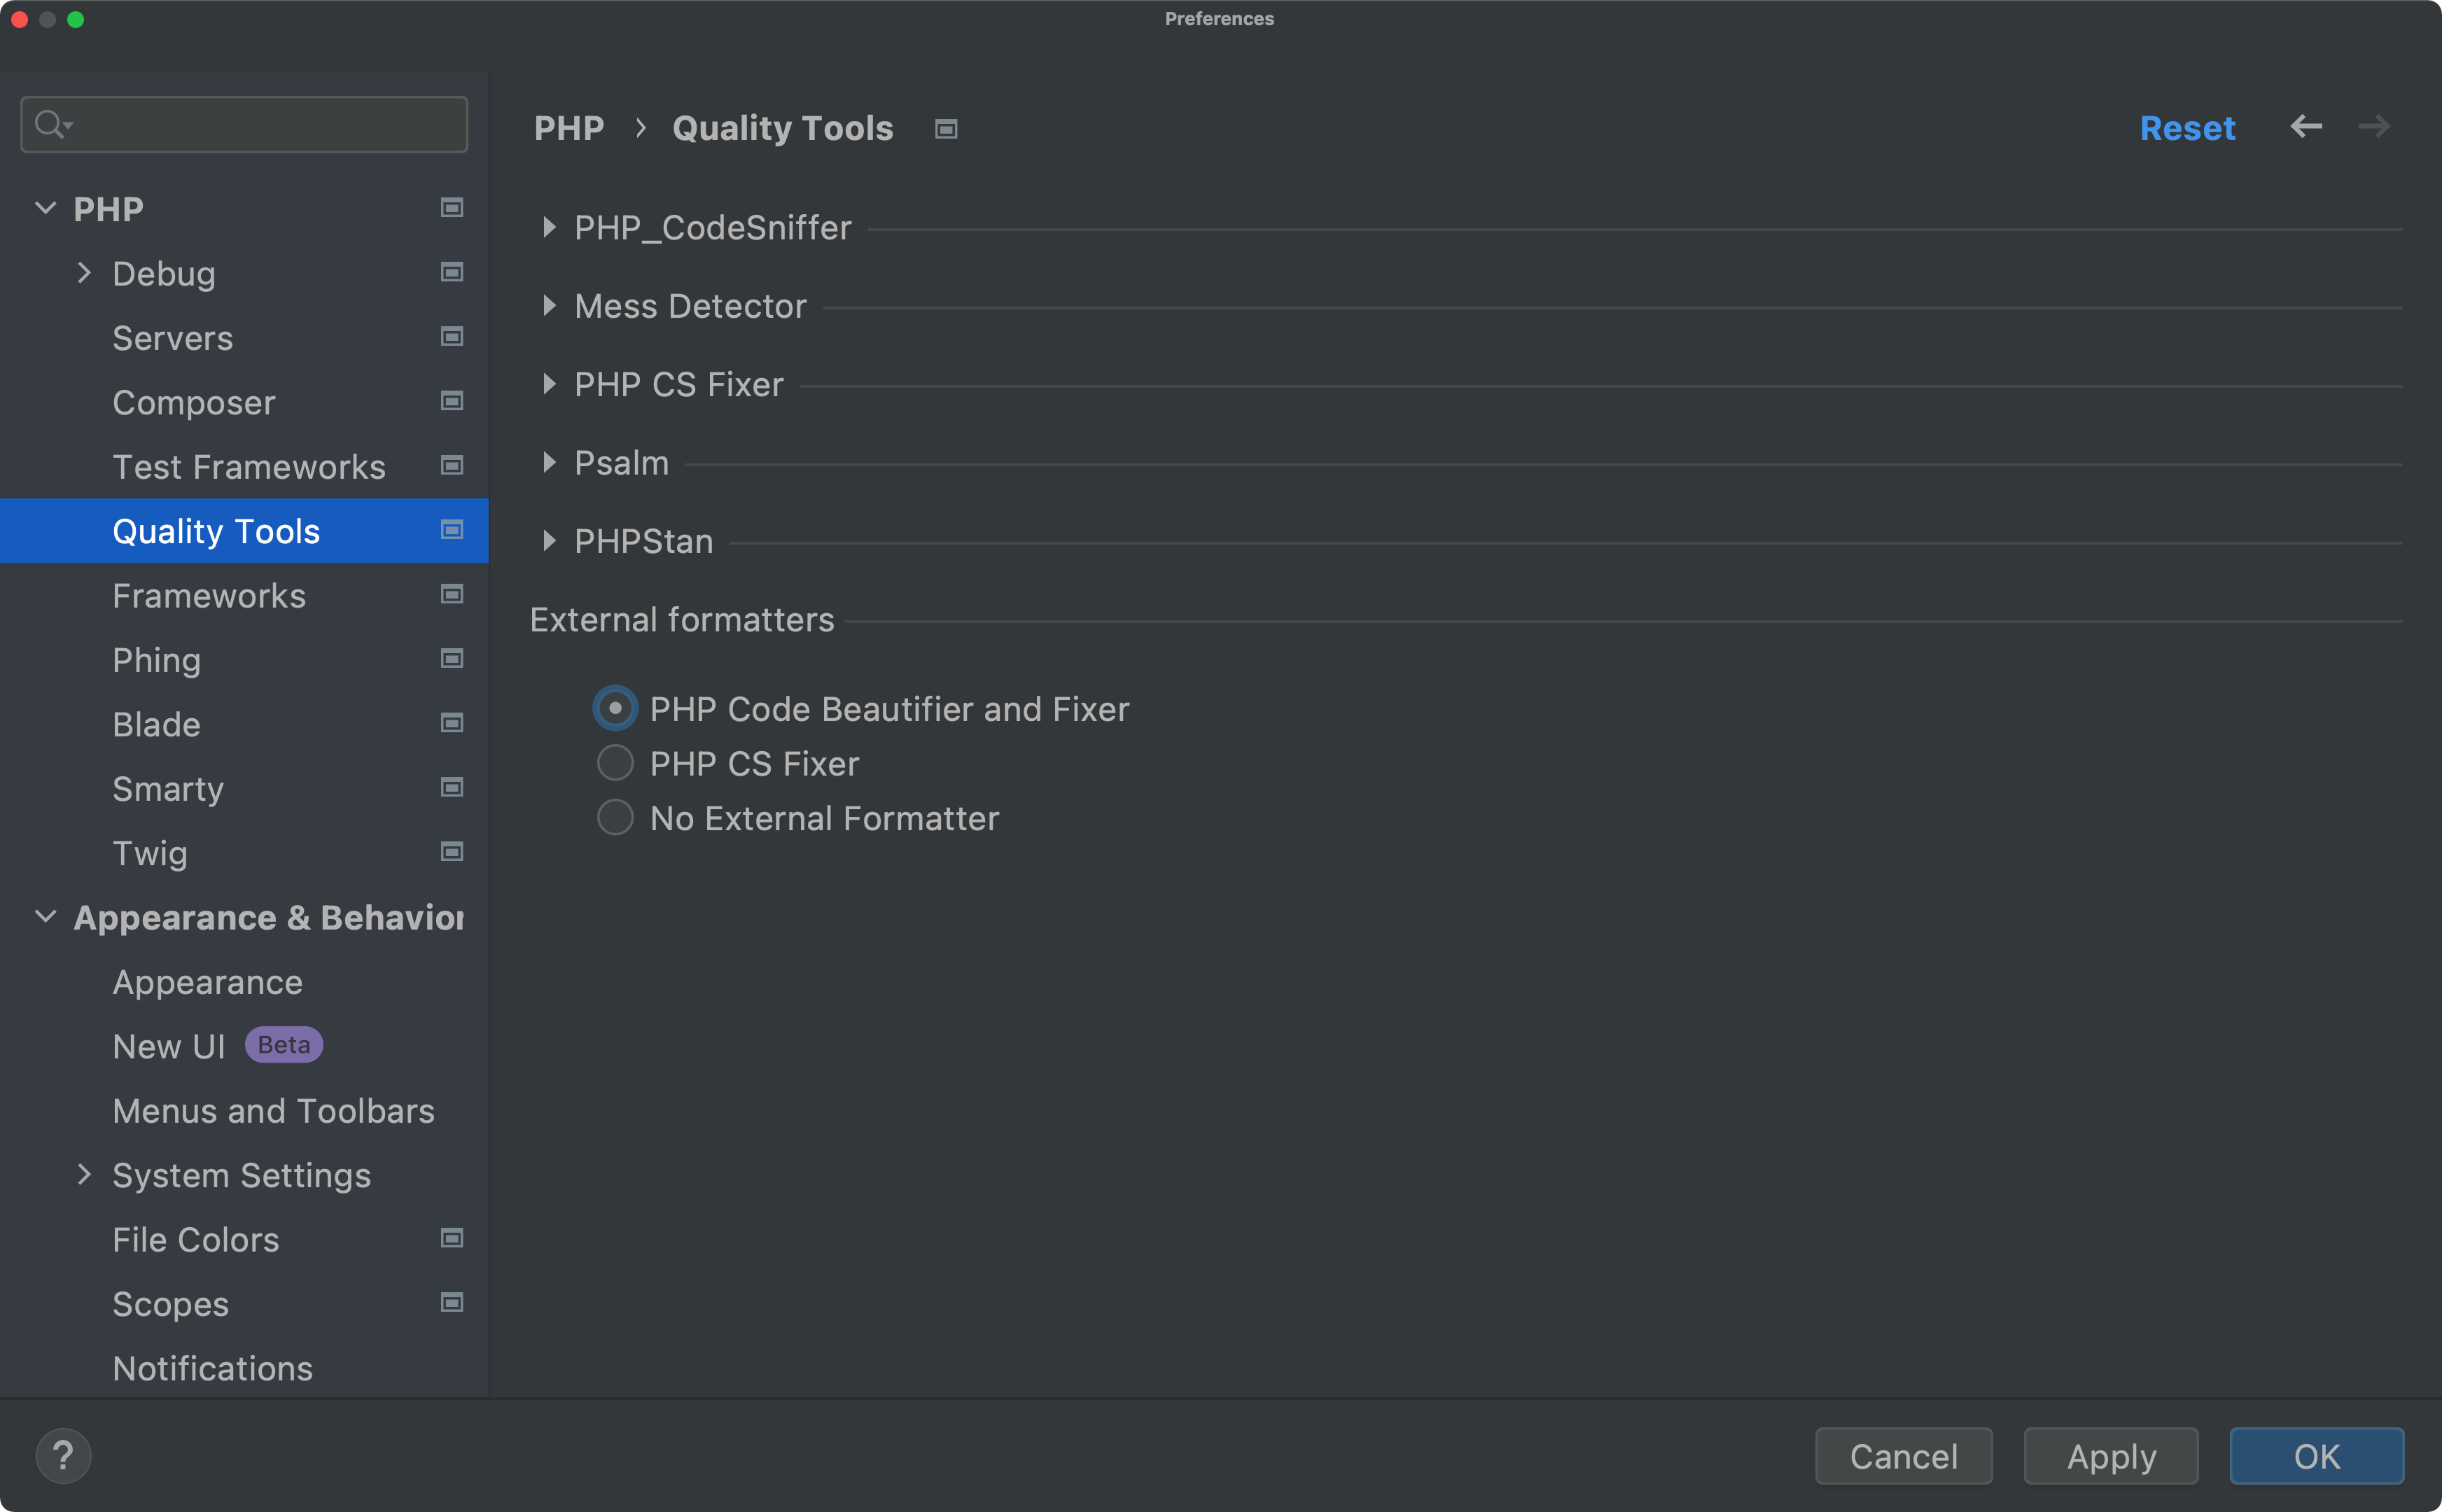Image resolution: width=2442 pixels, height=1512 pixels.
Task: Click the Mess Detector panel icon
Action: coord(551,305)
